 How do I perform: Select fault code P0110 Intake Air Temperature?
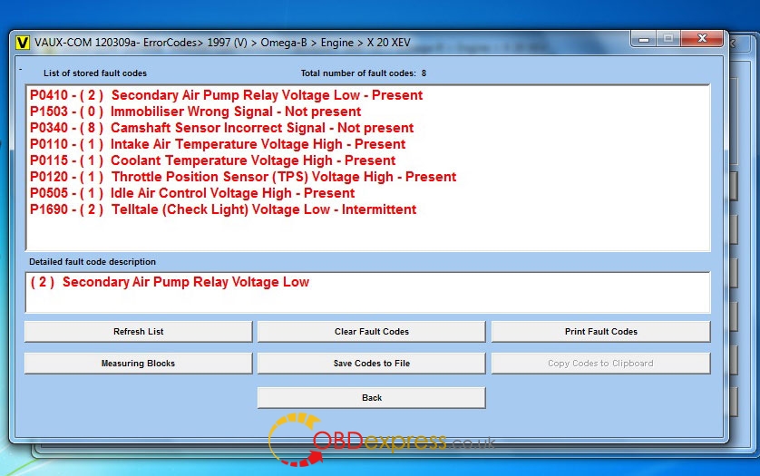coord(217,144)
